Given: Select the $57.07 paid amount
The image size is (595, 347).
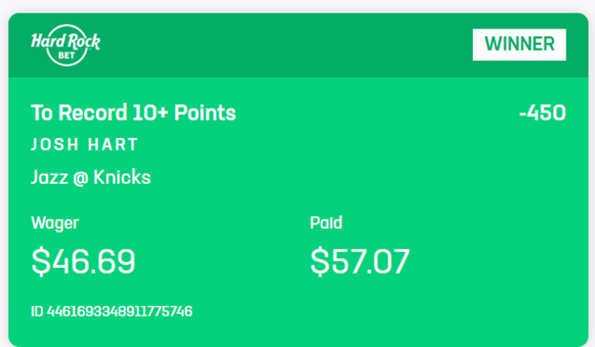Looking at the screenshot, I should click(x=359, y=261).
